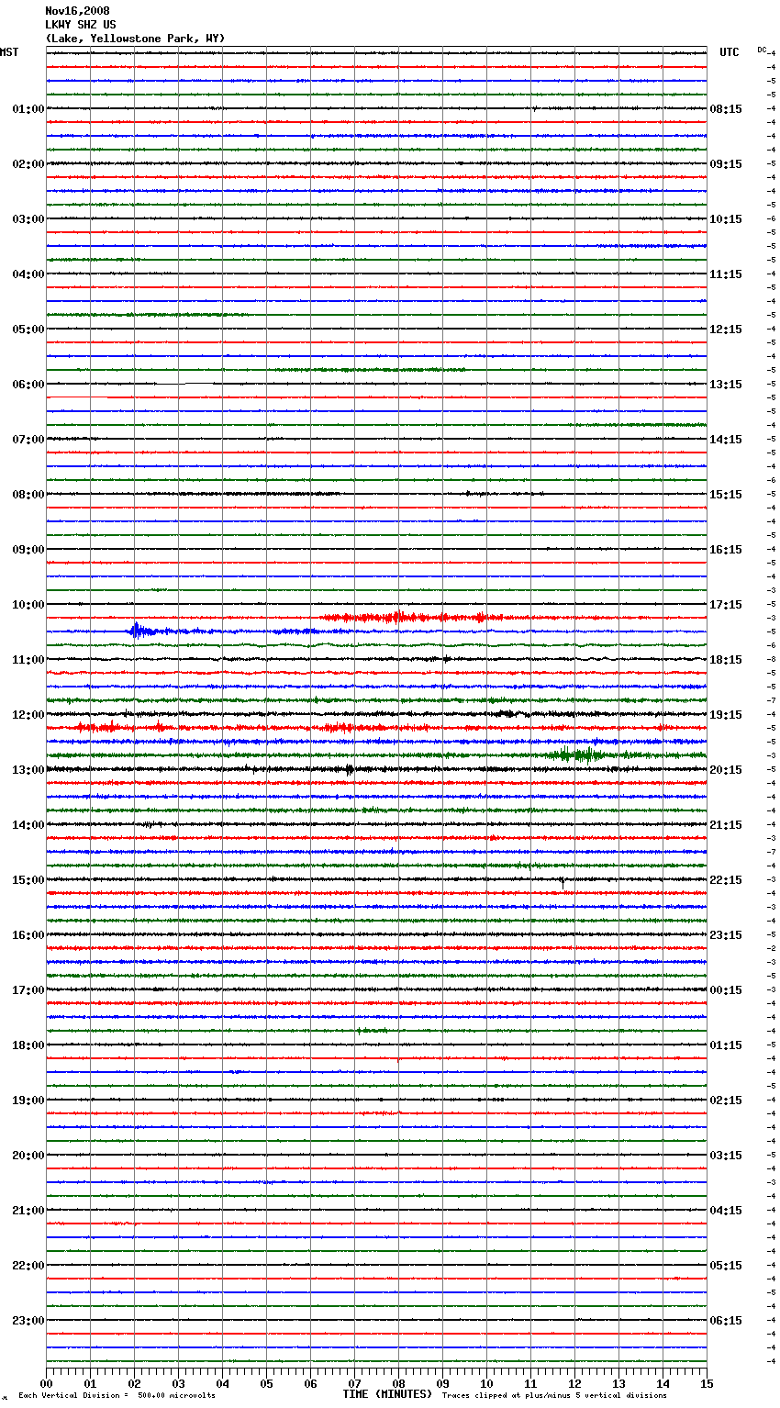780x1408 pixels.
Task: Select the 11:00 MST time label
Action: [x=28, y=660]
